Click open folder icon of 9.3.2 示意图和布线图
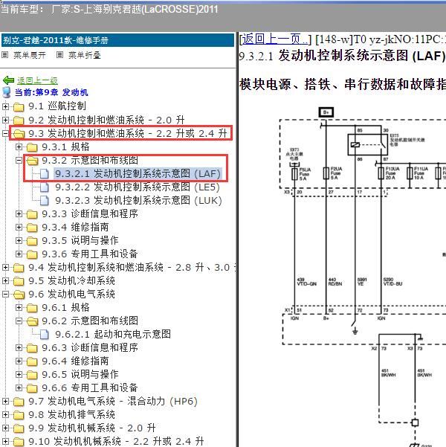The image size is (446, 447). (32, 161)
